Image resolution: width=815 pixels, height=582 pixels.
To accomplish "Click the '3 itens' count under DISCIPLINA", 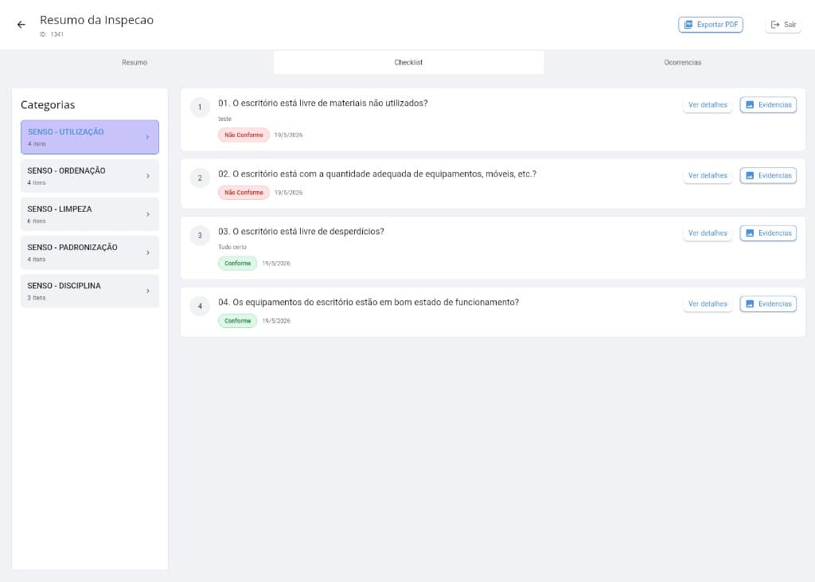I will tap(37, 298).
